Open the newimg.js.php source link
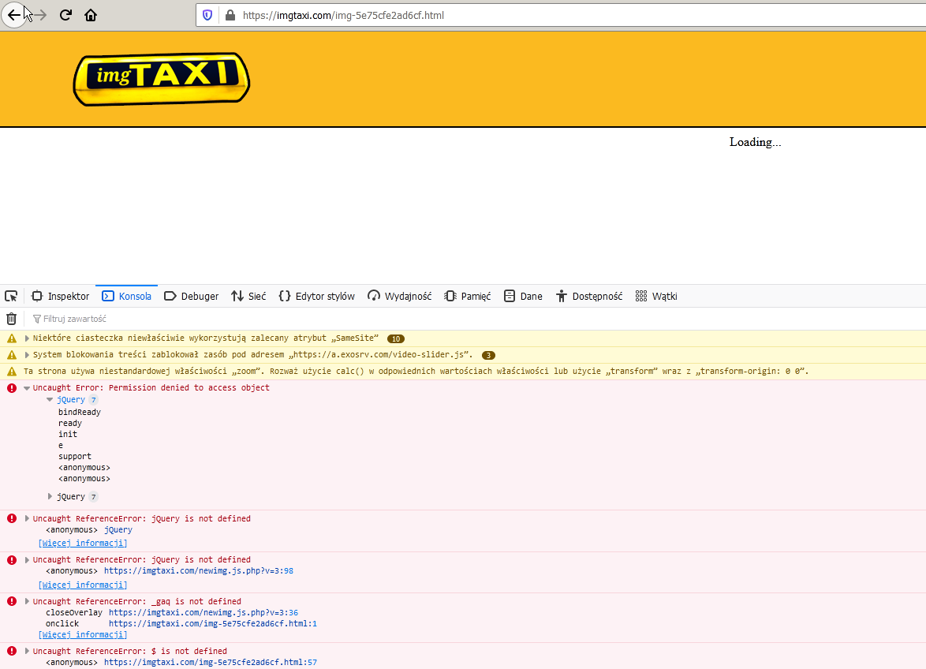The height and width of the screenshot is (669, 926). pos(200,570)
